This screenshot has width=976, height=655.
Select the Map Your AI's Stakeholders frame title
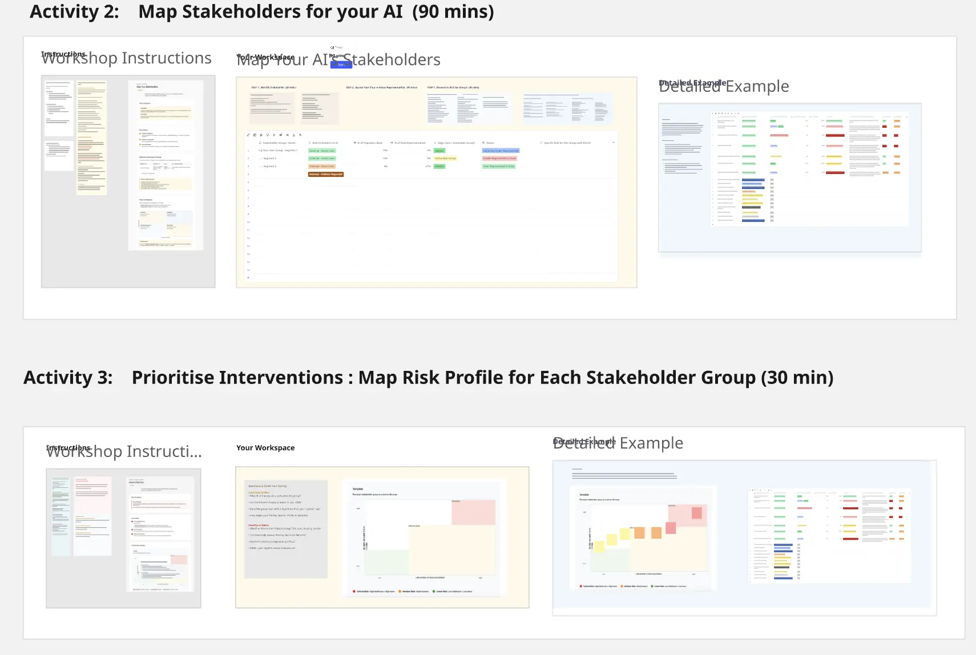point(338,60)
